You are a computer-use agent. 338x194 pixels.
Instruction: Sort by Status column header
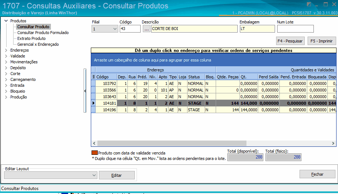tap(196, 77)
